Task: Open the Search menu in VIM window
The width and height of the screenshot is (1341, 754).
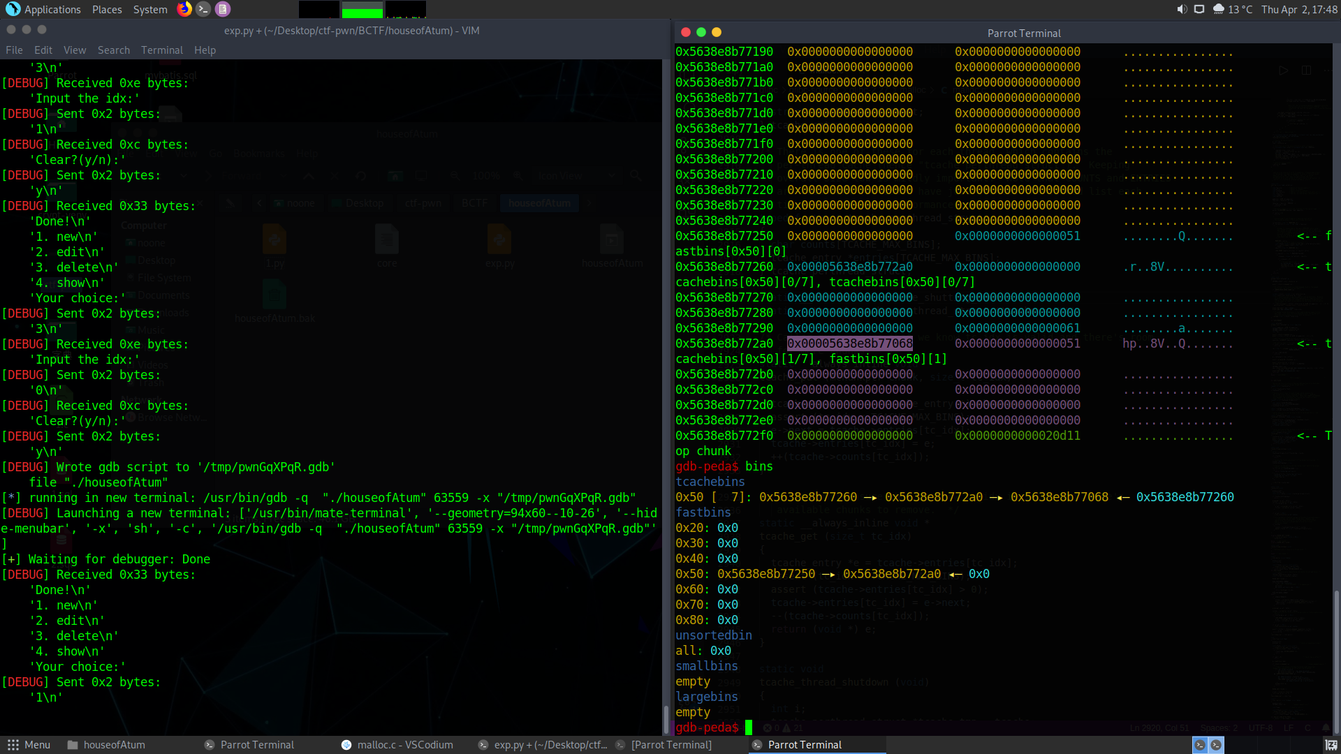Action: pos(114,50)
